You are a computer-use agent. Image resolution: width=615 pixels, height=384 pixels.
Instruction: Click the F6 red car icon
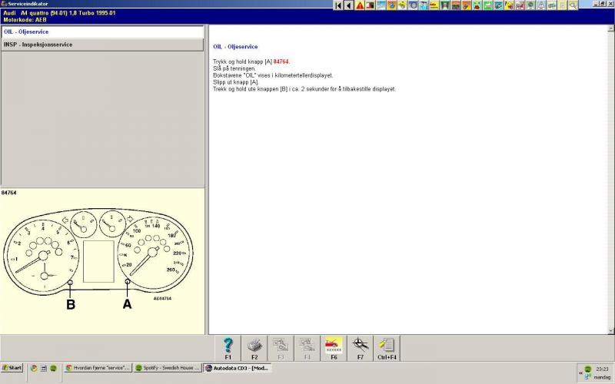(x=334, y=346)
